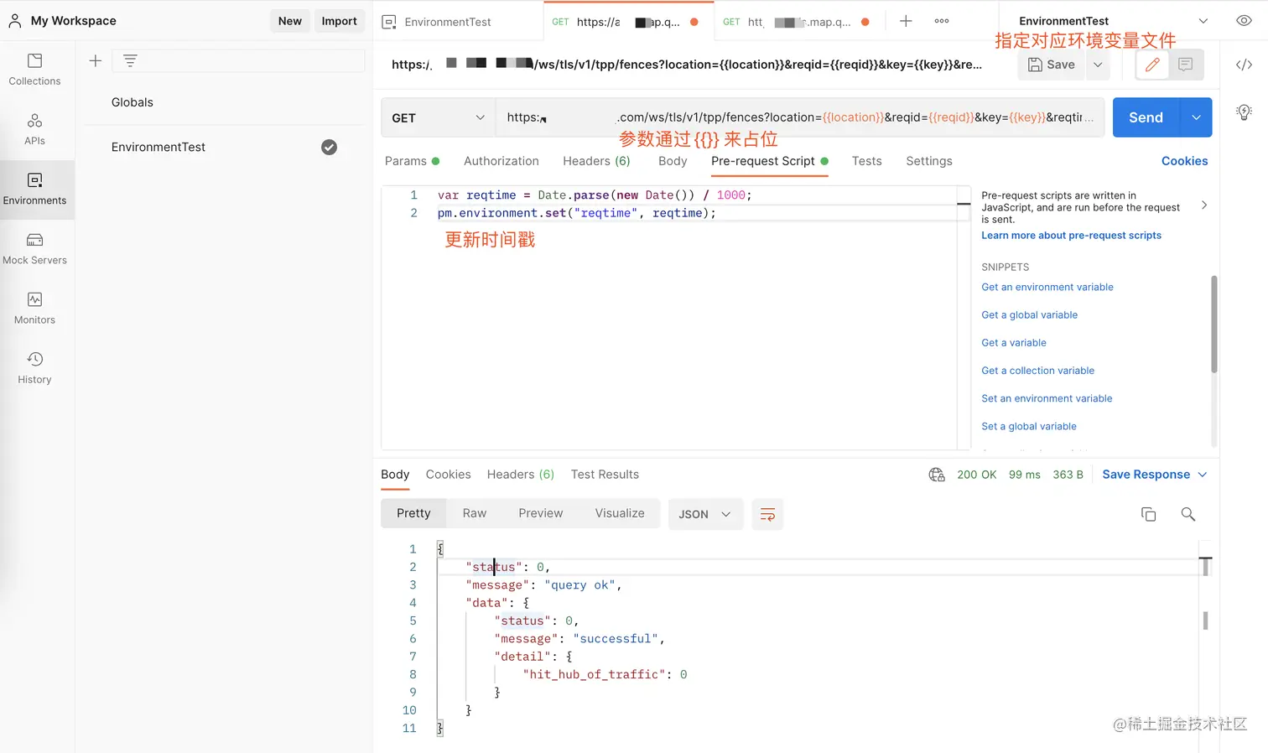
Task: Toggle line wrap in response
Action: point(767,514)
